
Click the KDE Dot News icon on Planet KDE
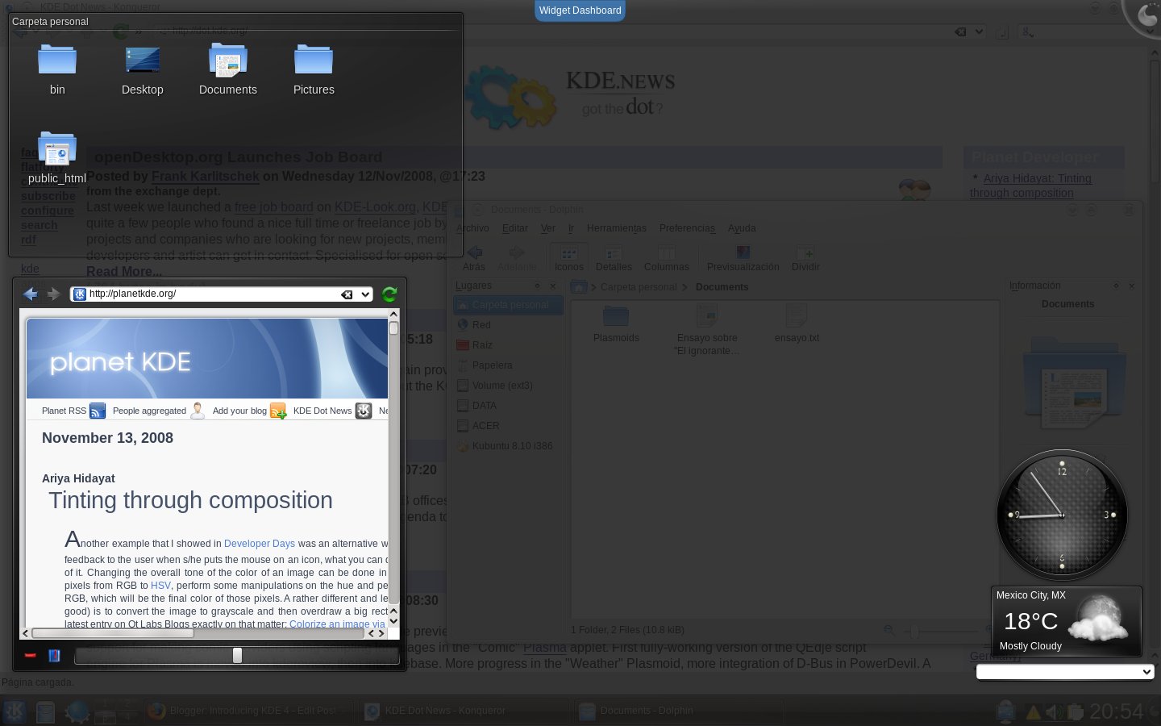tap(364, 411)
